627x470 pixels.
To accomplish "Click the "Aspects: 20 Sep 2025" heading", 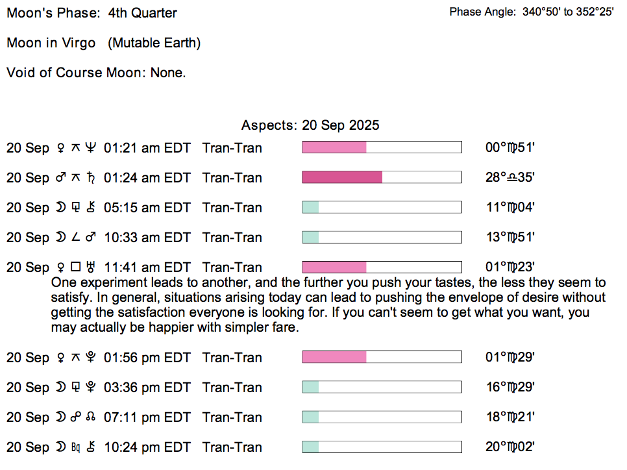I will point(310,125).
